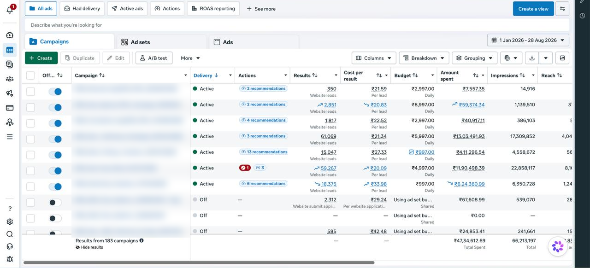
Task: Click the sidebar Search magnifier icon
Action: click(10, 234)
